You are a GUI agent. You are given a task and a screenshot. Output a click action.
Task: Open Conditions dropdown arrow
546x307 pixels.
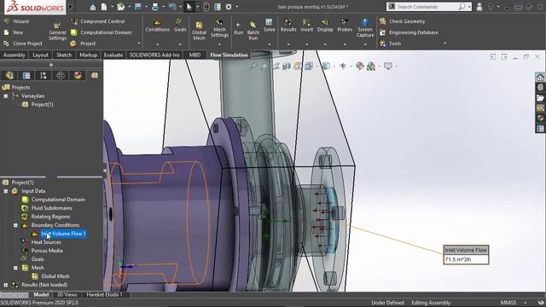[x=157, y=44]
